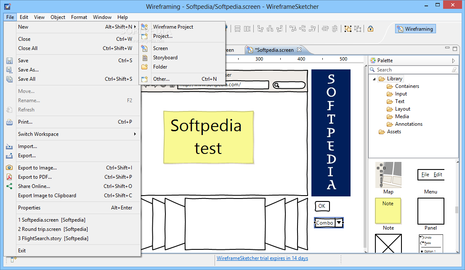Click the Align Middle toolbar icon

[303, 29]
